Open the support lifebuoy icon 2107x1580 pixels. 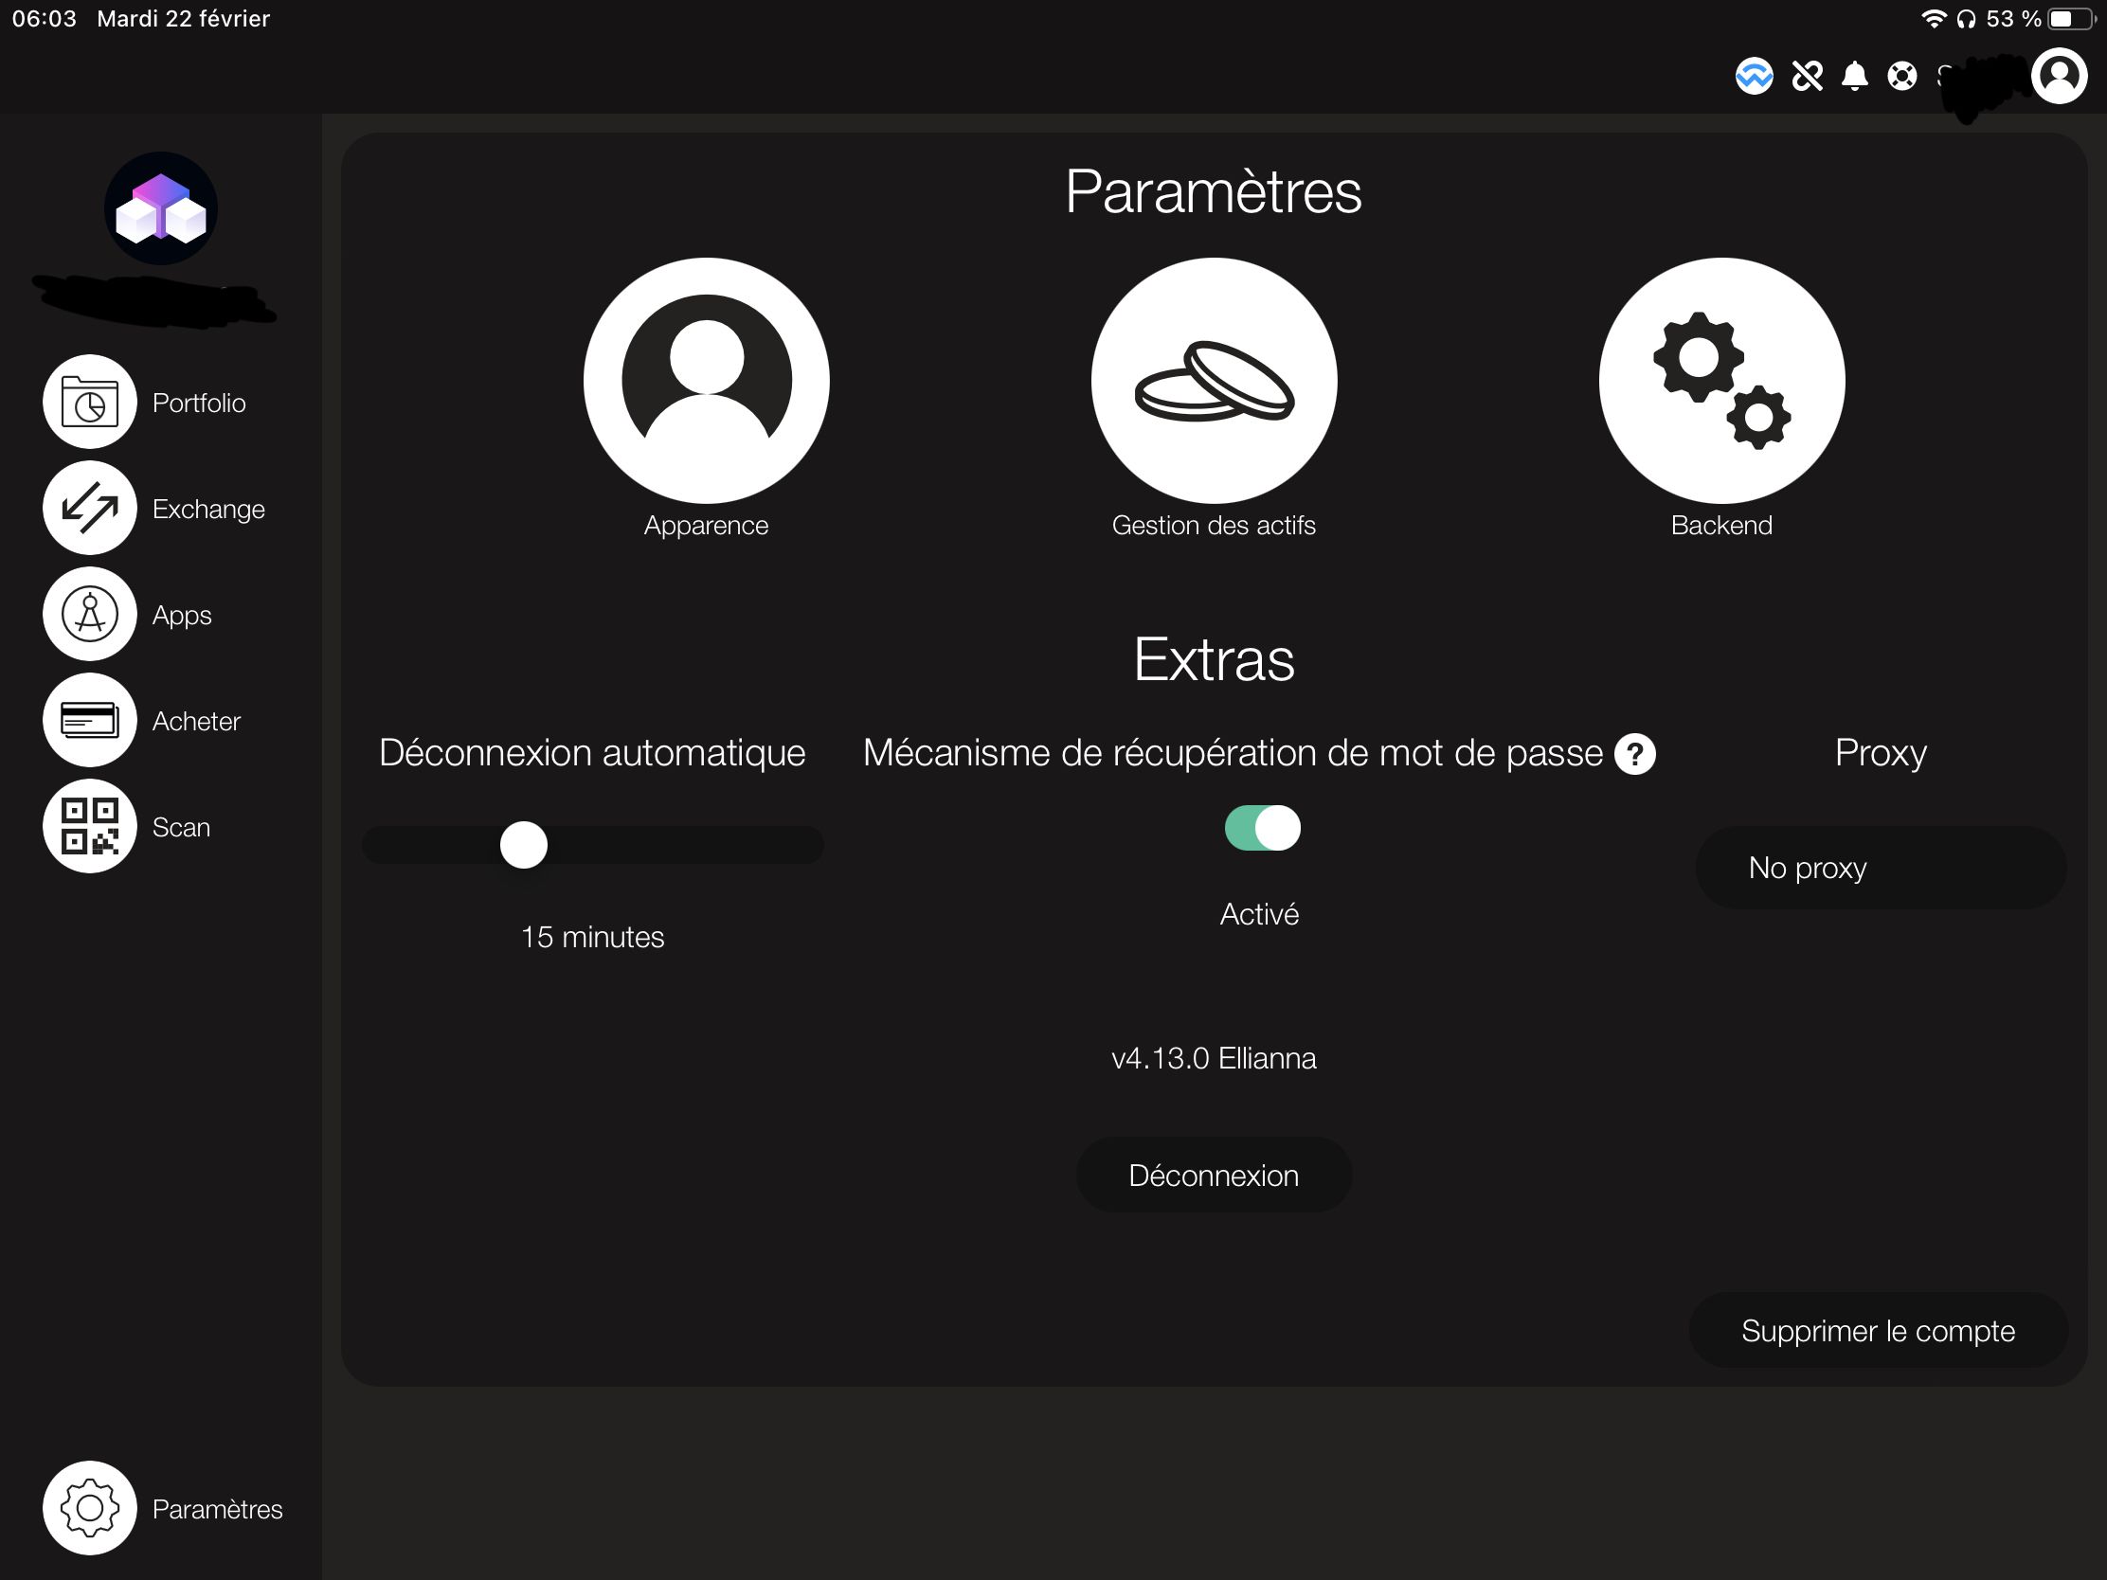tap(1901, 75)
